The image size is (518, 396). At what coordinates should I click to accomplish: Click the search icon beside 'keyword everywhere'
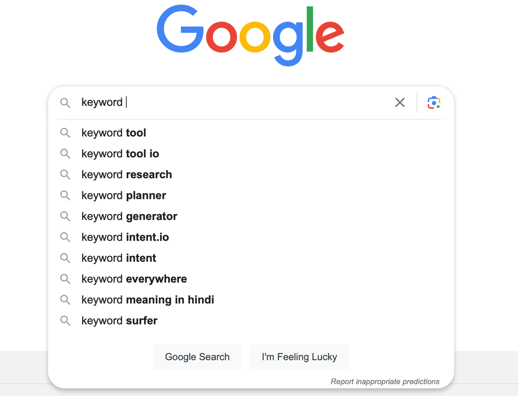(66, 279)
